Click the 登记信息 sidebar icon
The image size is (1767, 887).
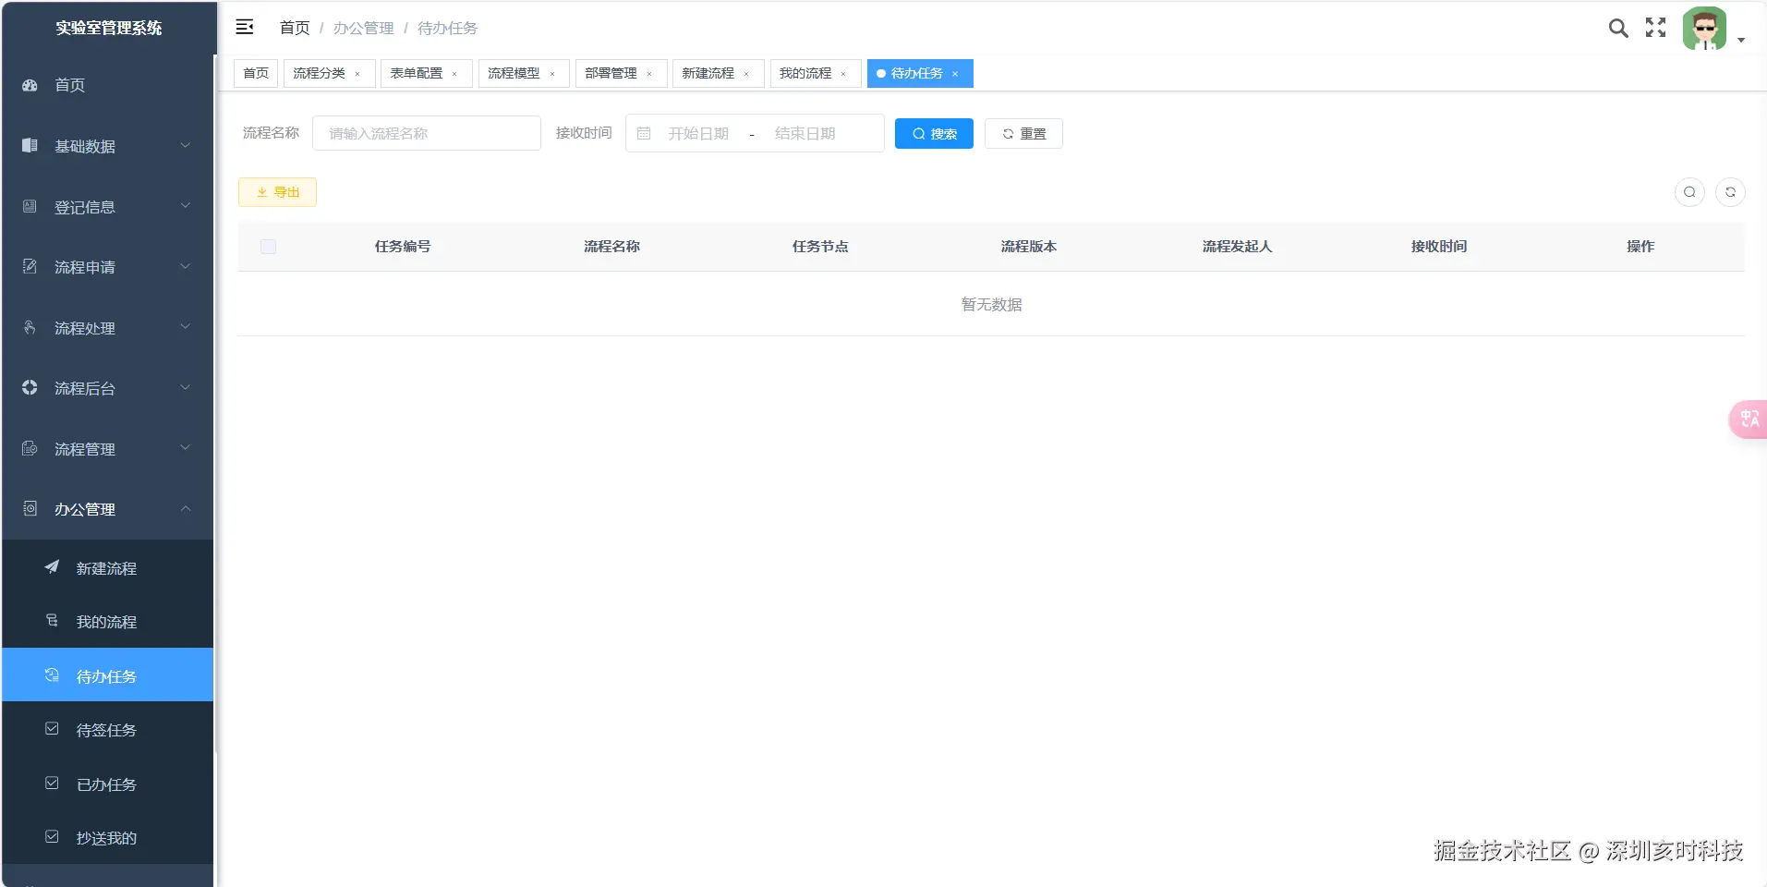click(30, 206)
